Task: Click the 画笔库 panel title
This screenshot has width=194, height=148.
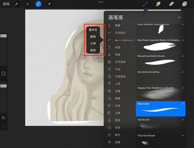Action: pos(116,17)
